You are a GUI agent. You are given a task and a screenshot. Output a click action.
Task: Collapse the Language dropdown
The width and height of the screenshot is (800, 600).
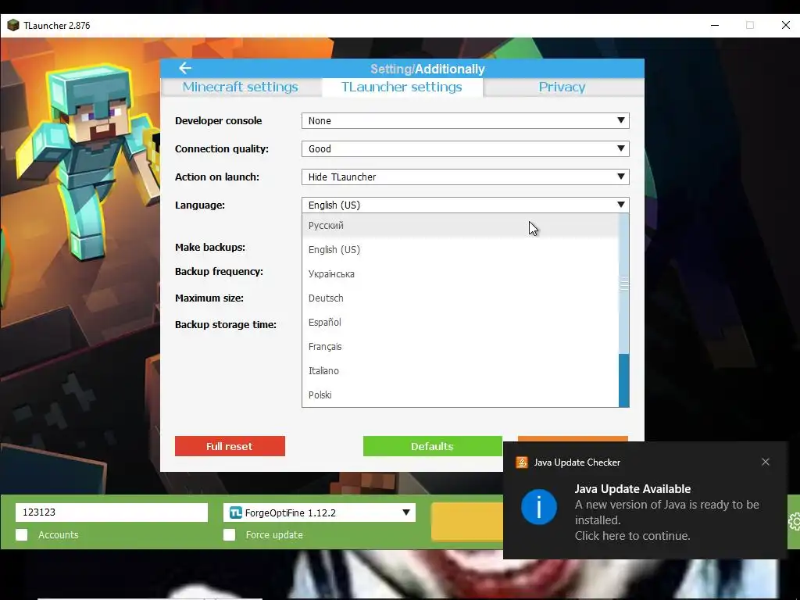tap(466, 205)
